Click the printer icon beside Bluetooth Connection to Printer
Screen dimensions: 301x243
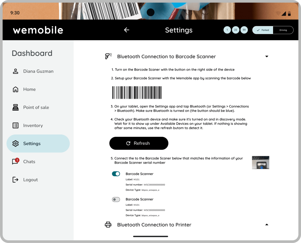(108, 225)
